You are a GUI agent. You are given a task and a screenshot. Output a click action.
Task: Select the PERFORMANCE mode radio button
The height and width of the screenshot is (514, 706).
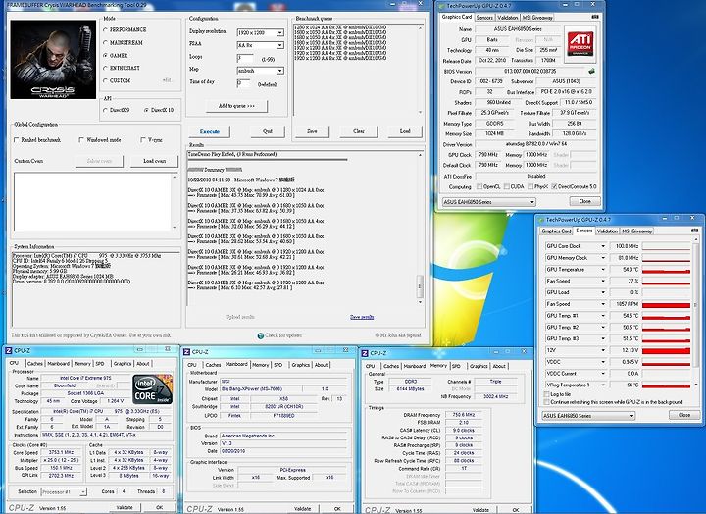(x=105, y=29)
